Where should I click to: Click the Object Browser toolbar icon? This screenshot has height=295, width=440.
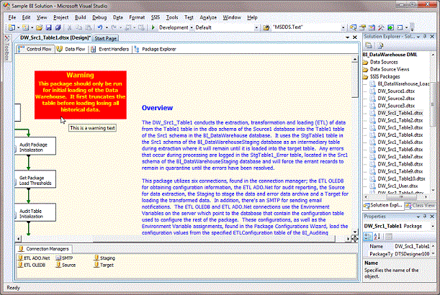pyautogui.click(x=372, y=27)
